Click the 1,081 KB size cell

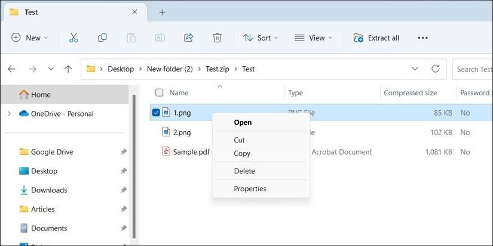(x=439, y=152)
